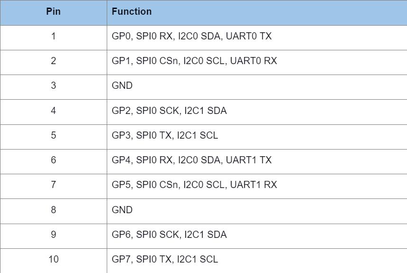Select the pin number 4 cell
Viewport: 407px width, 273px height.
pos(53,111)
